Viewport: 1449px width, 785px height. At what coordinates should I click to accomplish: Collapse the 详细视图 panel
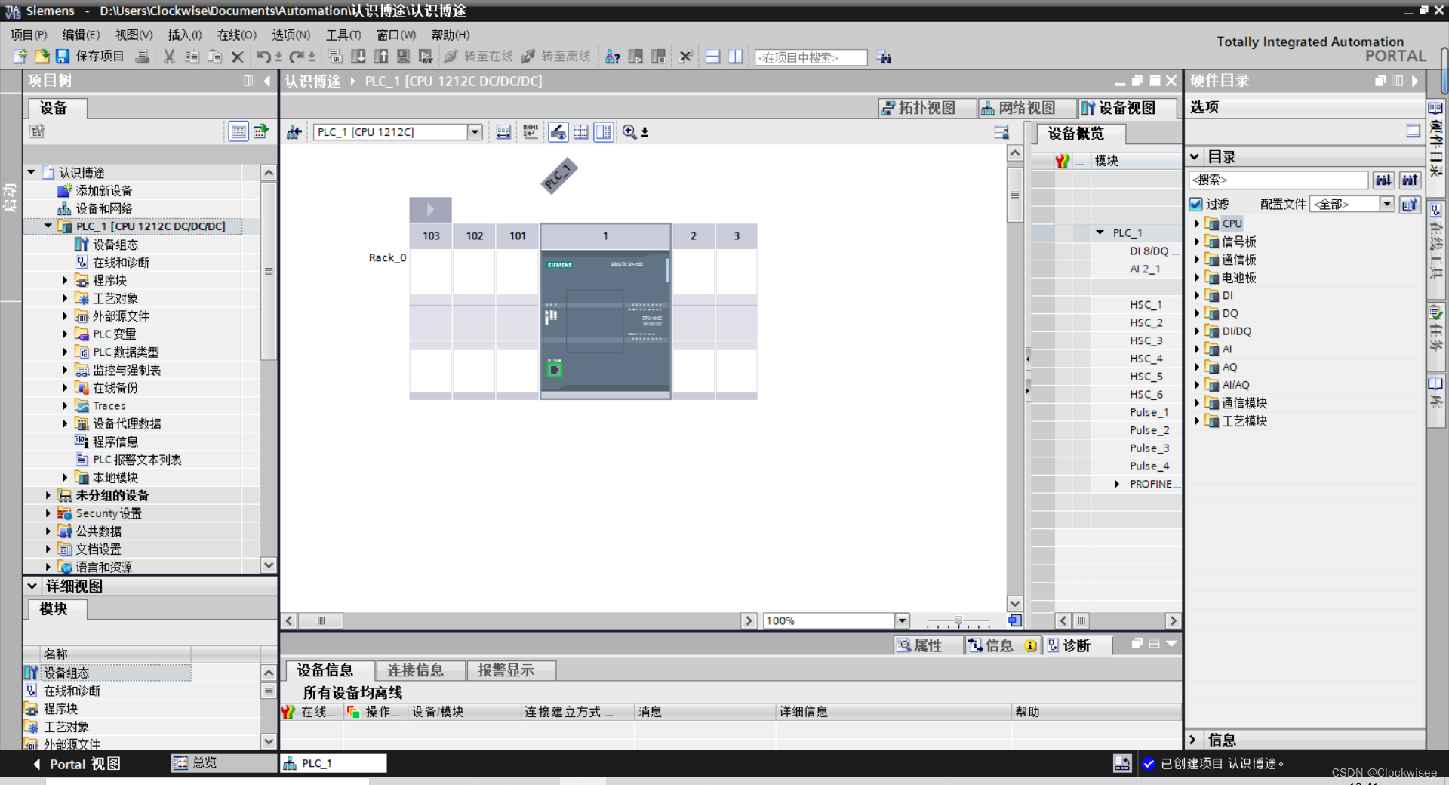tap(32, 586)
